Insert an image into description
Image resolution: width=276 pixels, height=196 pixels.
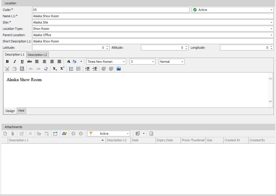tap(119, 69)
